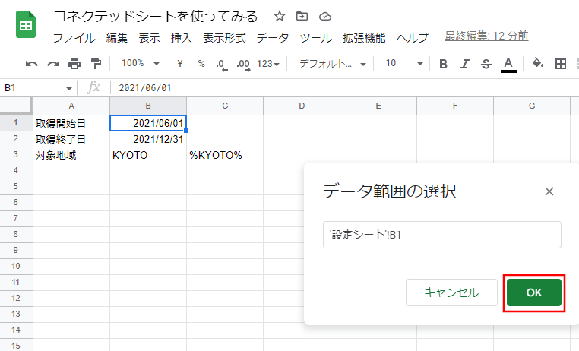Screen dimensions: 579x351
Task: Select column D header
Action: point(302,106)
